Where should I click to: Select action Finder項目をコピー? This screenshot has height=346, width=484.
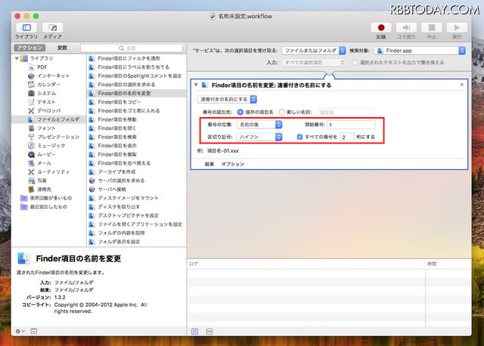coord(119,102)
